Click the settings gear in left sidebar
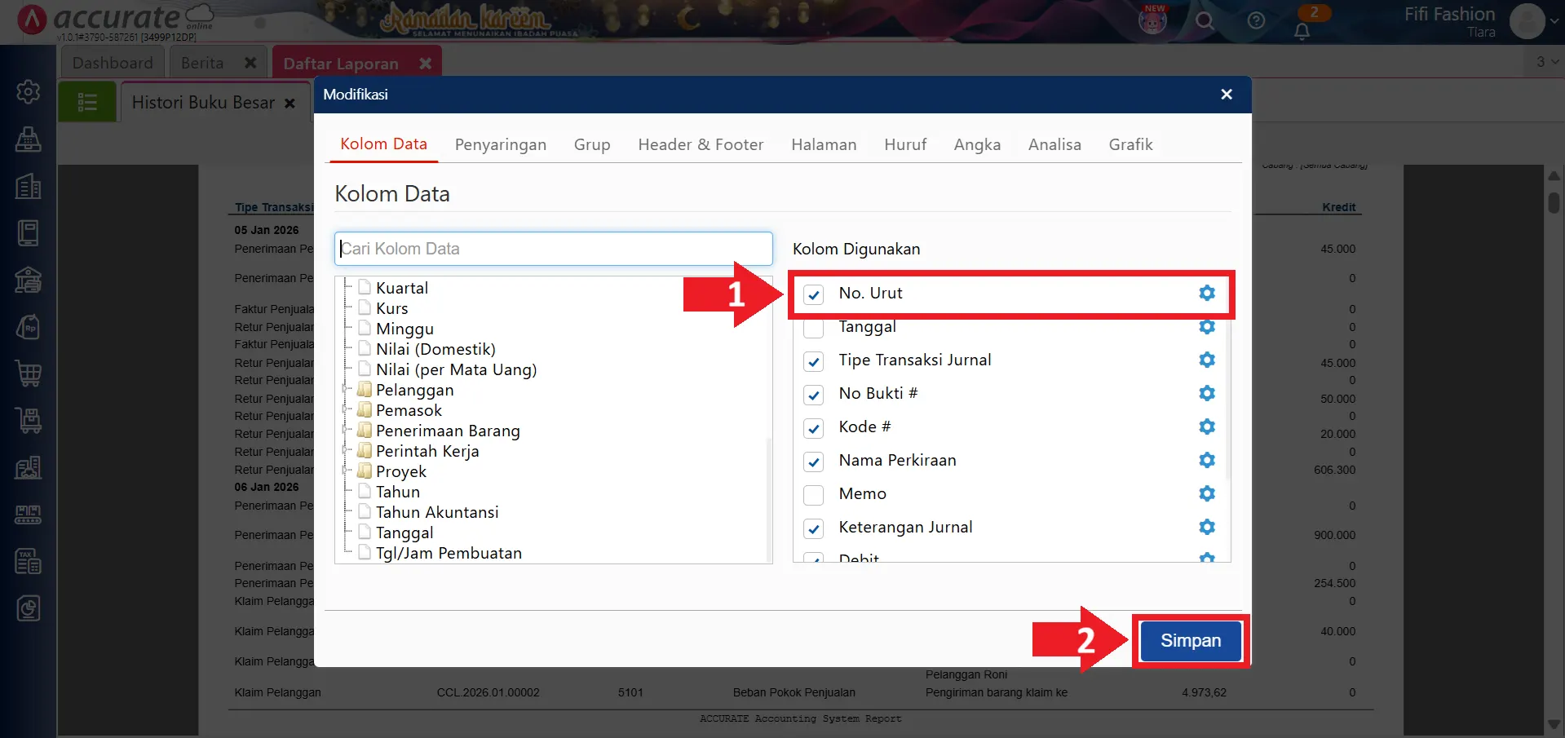Image resolution: width=1565 pixels, height=738 pixels. [29, 91]
